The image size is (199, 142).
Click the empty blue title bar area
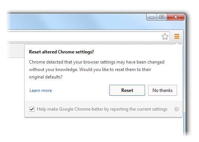[76, 22]
